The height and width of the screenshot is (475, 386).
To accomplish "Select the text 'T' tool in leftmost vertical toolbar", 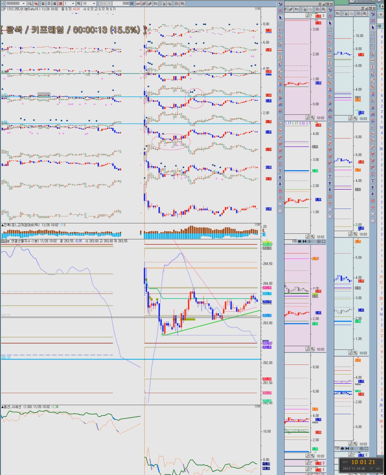I will click(x=280, y=171).
